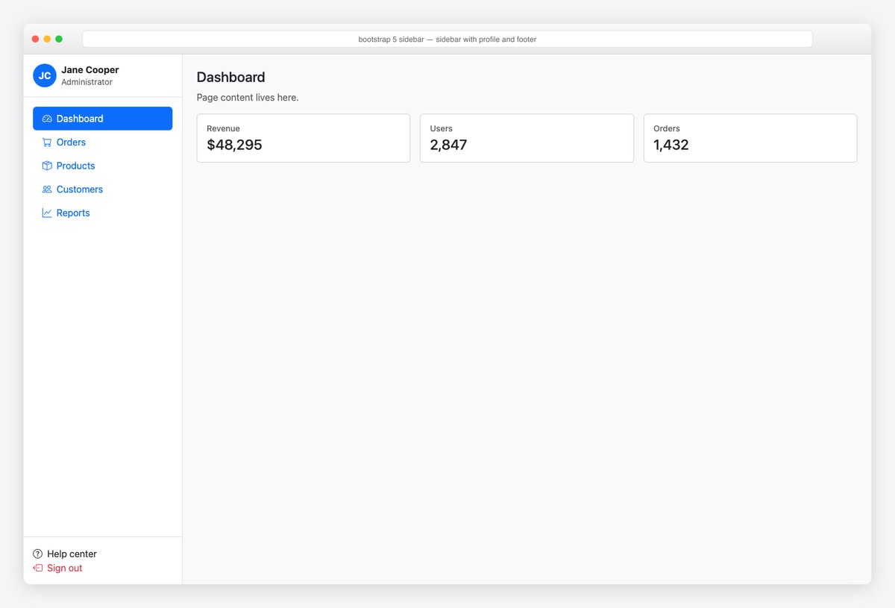Click the people icon beside Customers
The width and height of the screenshot is (895, 608).
point(47,189)
